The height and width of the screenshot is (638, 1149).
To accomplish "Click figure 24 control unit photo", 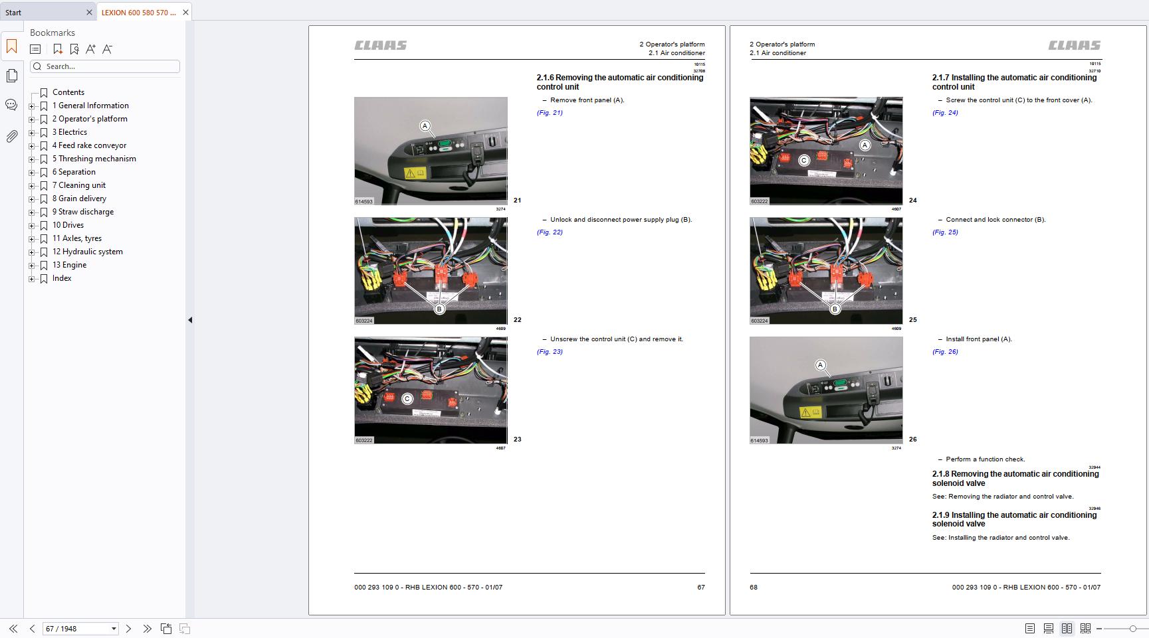I will 826,151.
